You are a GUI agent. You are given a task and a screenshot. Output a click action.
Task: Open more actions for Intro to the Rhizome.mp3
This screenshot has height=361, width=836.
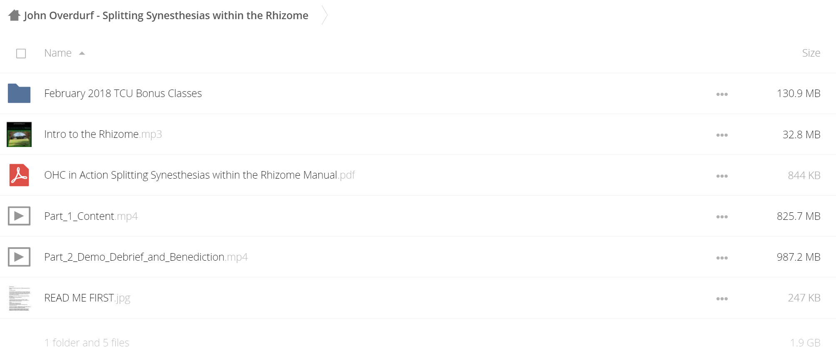pyautogui.click(x=722, y=135)
